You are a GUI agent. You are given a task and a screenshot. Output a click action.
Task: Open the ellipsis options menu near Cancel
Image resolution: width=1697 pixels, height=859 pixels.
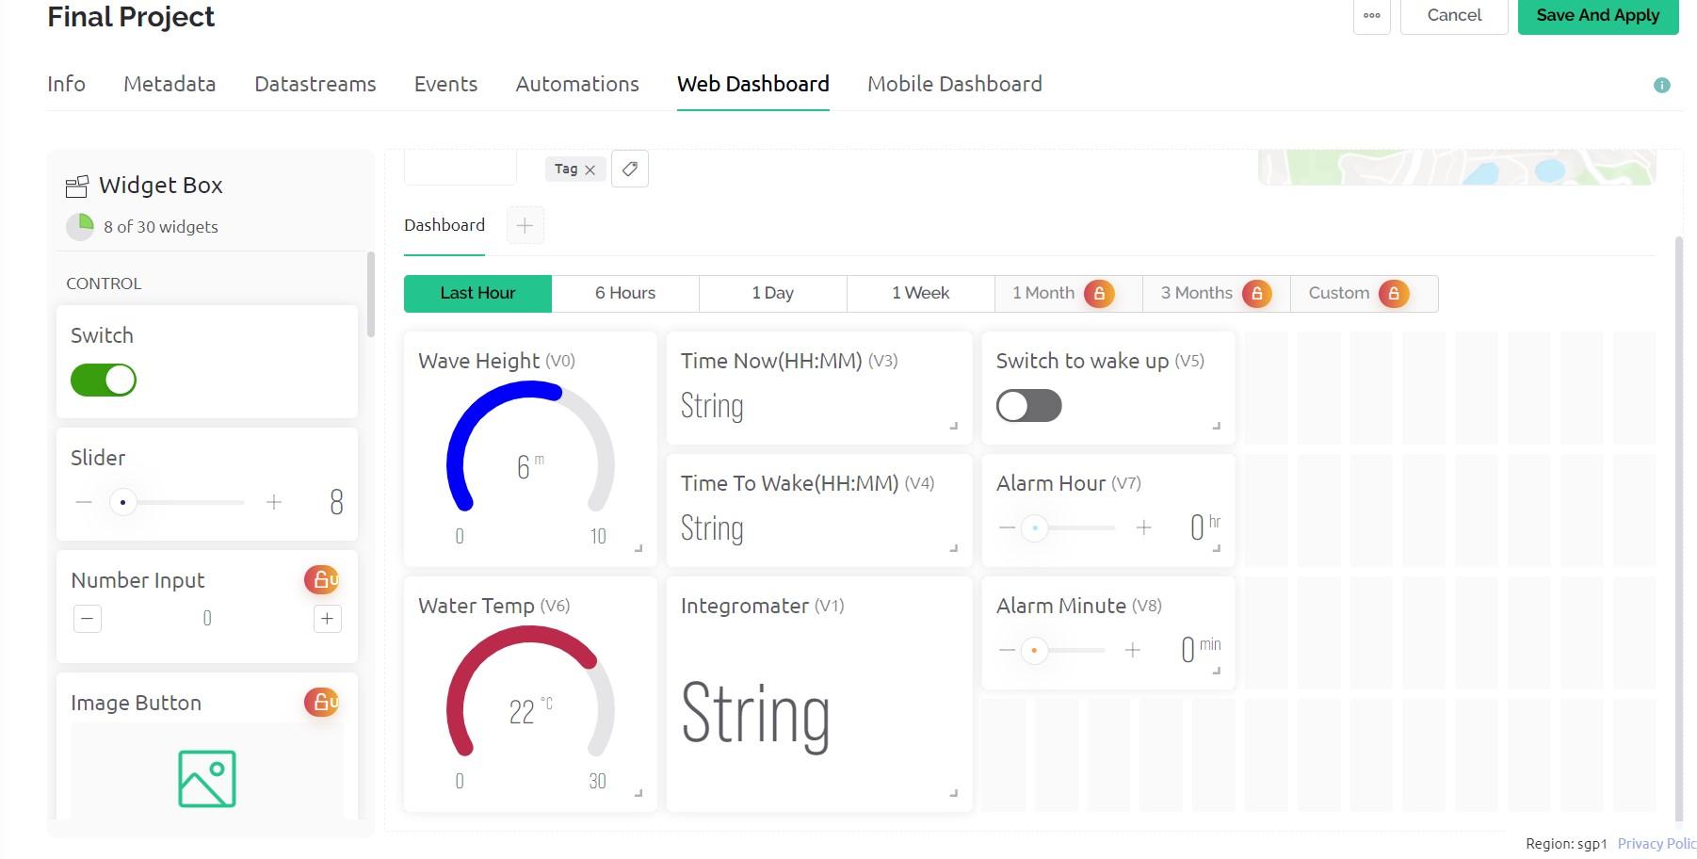coord(1371,15)
